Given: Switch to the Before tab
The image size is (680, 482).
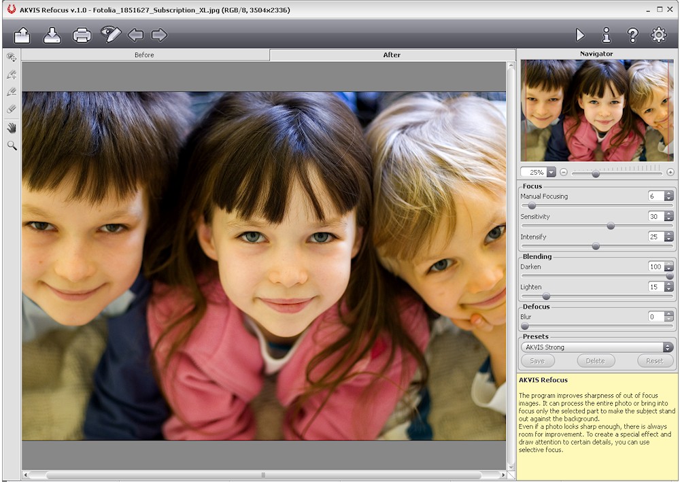Looking at the screenshot, I should tap(144, 55).
